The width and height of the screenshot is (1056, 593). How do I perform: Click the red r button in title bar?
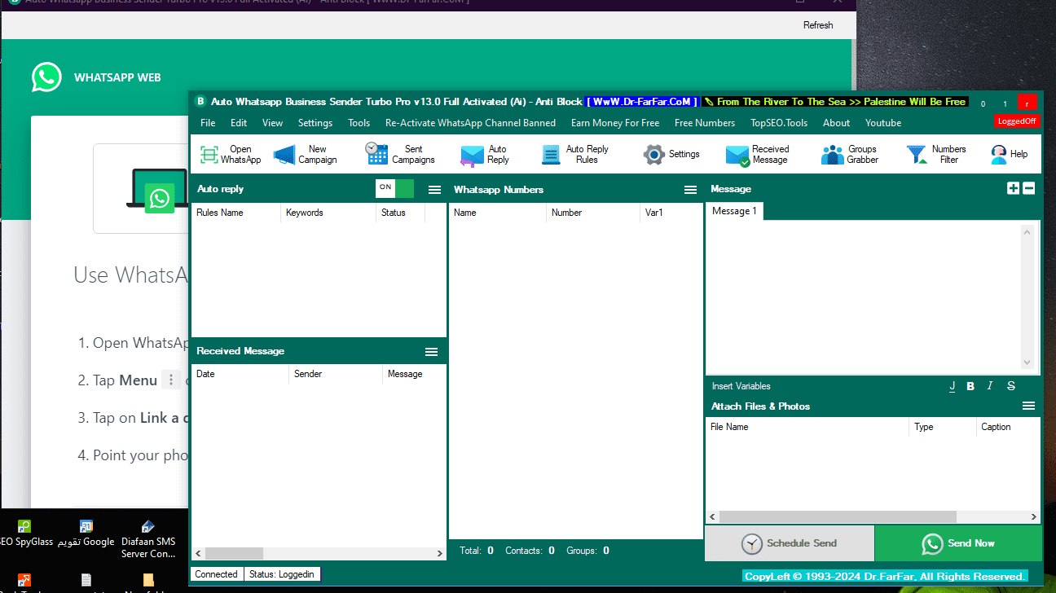coord(1028,103)
